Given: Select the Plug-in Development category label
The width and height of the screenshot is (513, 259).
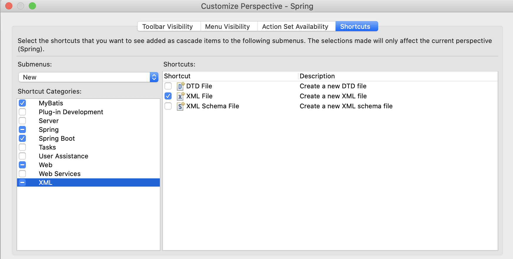Looking at the screenshot, I should click(x=71, y=112).
